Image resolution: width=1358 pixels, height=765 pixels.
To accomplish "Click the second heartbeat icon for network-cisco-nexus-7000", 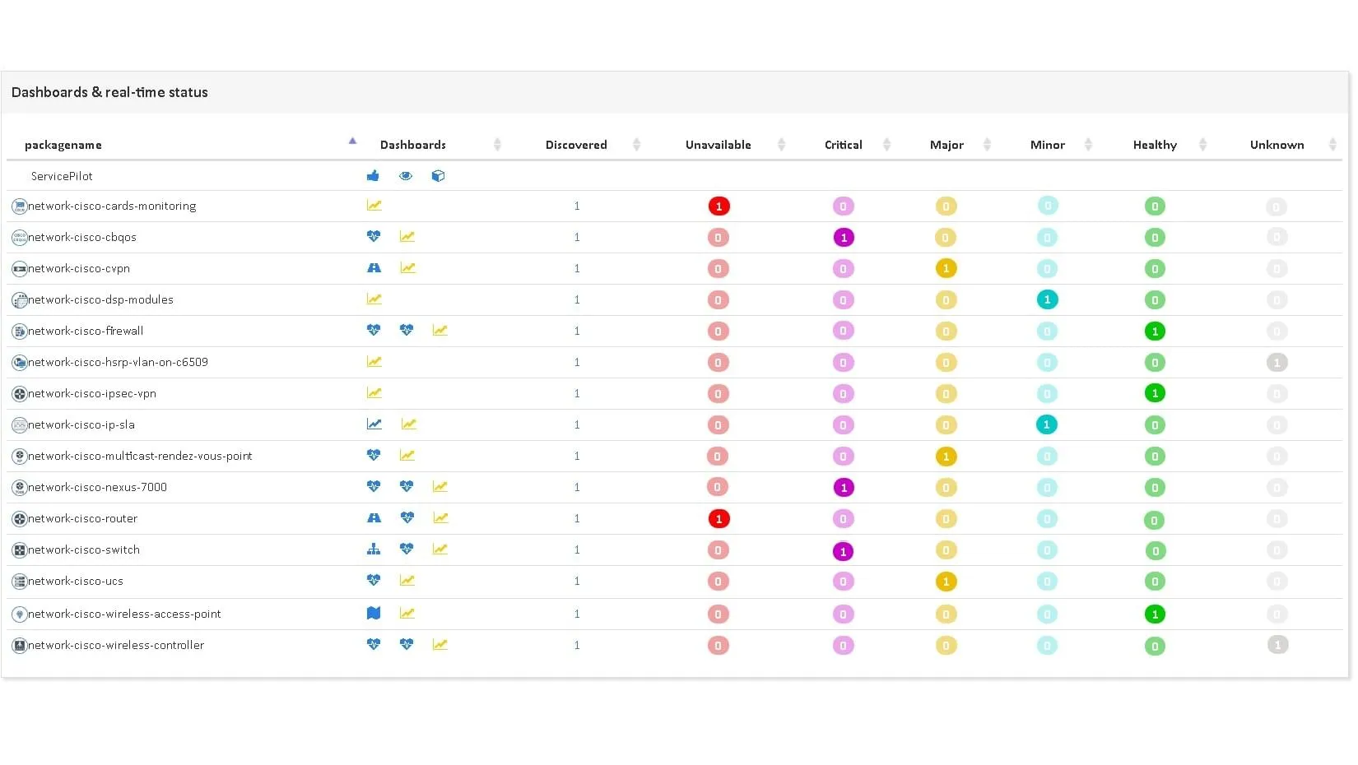I will point(407,486).
